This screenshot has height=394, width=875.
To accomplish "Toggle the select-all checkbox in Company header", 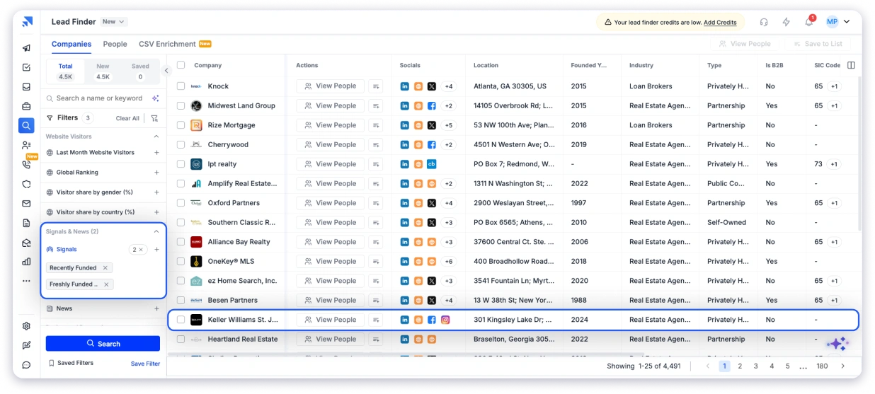I will point(181,65).
